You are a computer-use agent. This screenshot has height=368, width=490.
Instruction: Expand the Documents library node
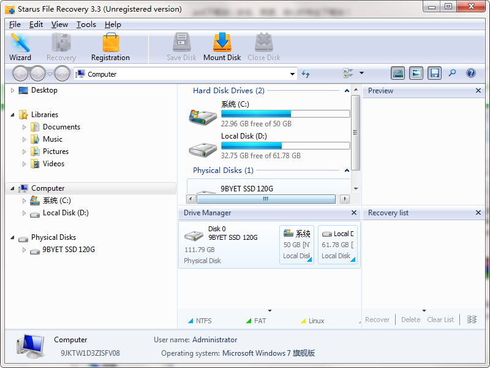[24, 127]
